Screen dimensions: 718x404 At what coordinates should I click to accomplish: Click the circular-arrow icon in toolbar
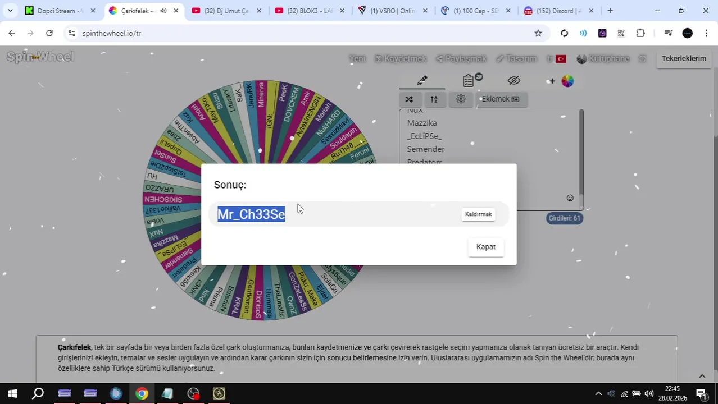(x=565, y=33)
